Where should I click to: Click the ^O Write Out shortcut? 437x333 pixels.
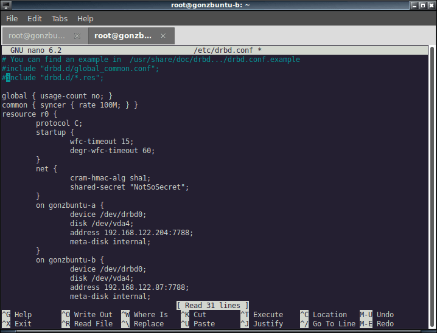point(87,315)
